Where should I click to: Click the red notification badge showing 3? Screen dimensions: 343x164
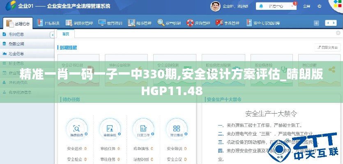pyautogui.click(x=295, y=3)
